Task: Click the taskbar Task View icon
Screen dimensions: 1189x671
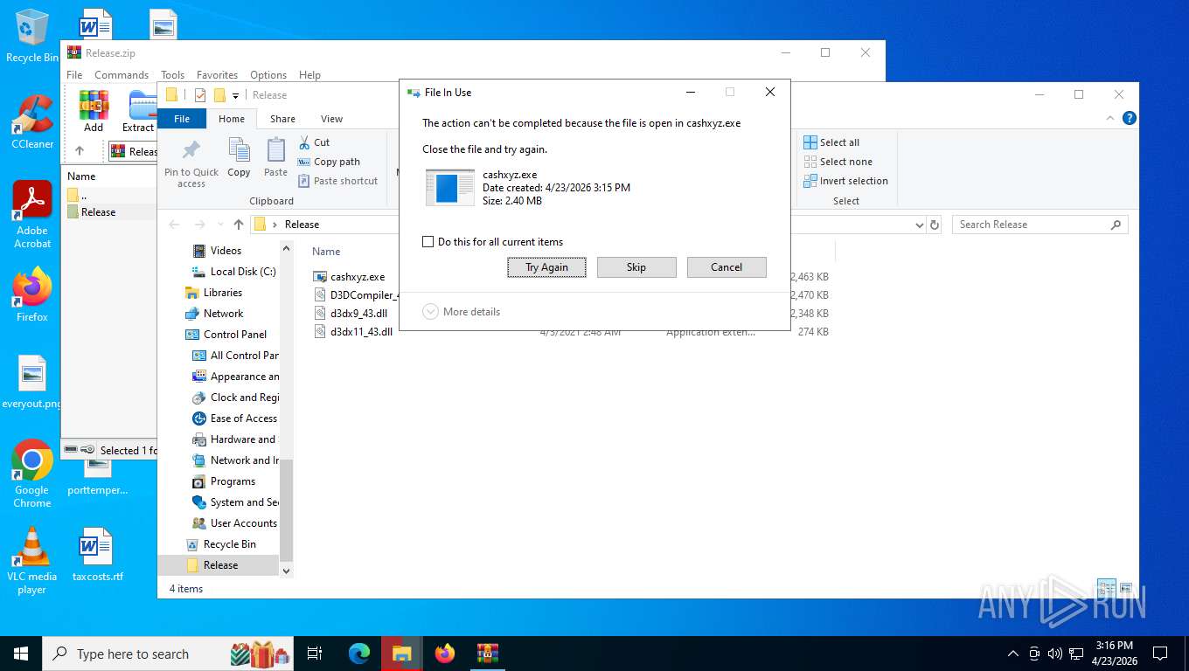Action: coord(316,654)
